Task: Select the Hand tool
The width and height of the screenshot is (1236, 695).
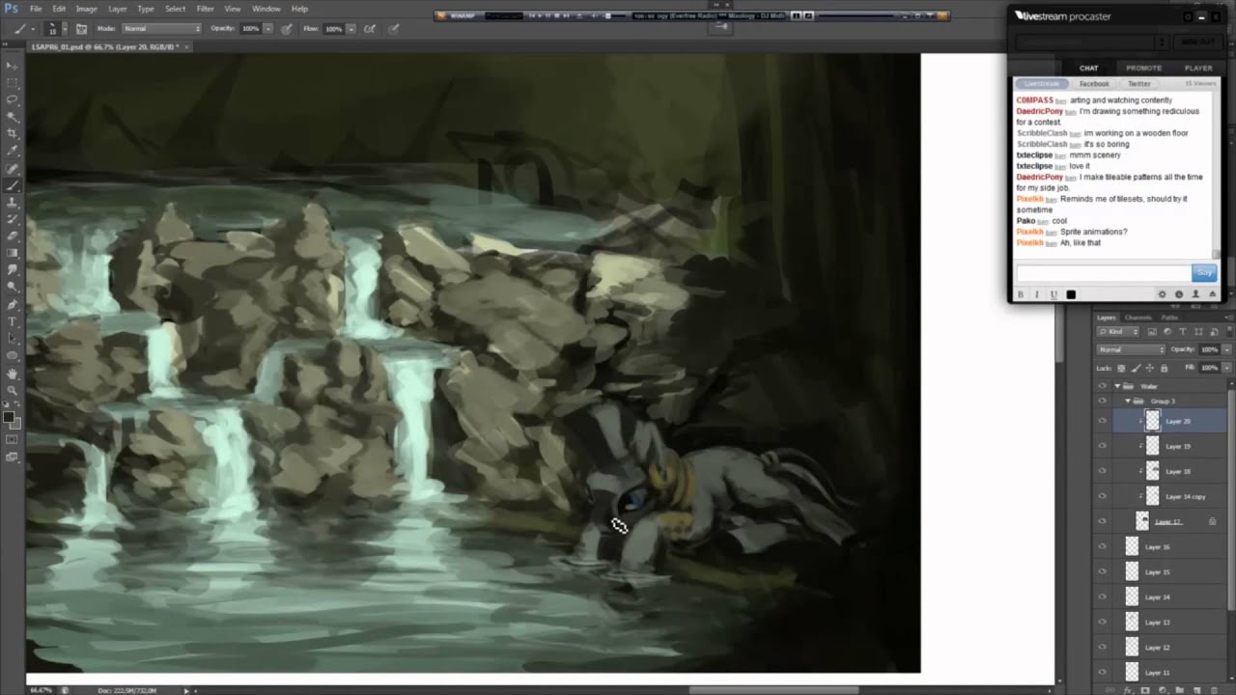Action: click(12, 373)
